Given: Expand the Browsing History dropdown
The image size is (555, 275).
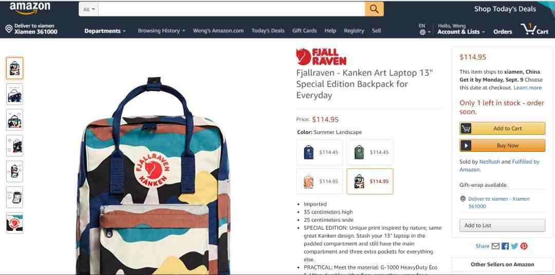Looking at the screenshot, I should [x=161, y=31].
